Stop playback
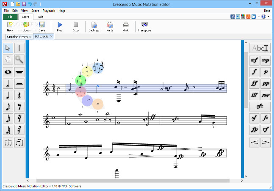This screenshot has height=191, width=274. (x=76, y=27)
